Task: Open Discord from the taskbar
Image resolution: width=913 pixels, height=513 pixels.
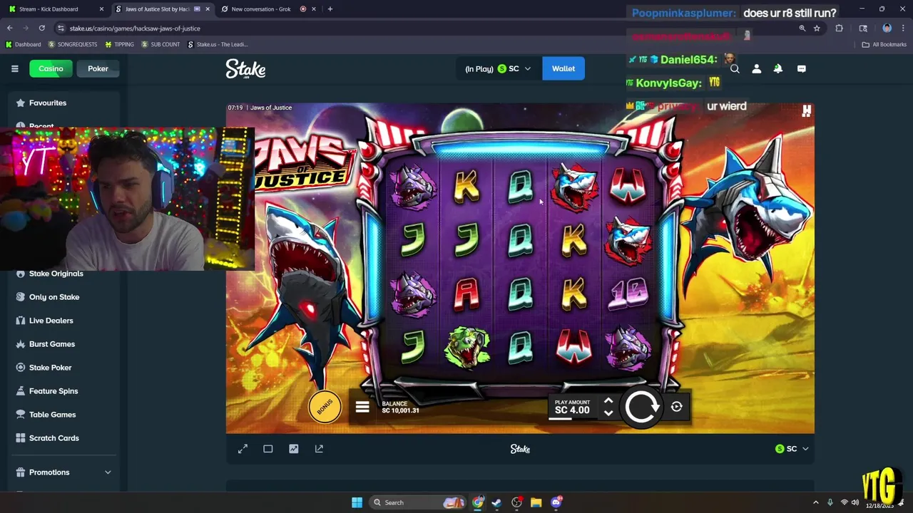Action: point(556,502)
